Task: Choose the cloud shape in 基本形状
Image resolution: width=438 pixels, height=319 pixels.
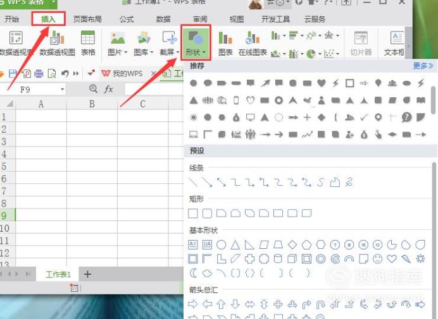Action: pos(207,273)
